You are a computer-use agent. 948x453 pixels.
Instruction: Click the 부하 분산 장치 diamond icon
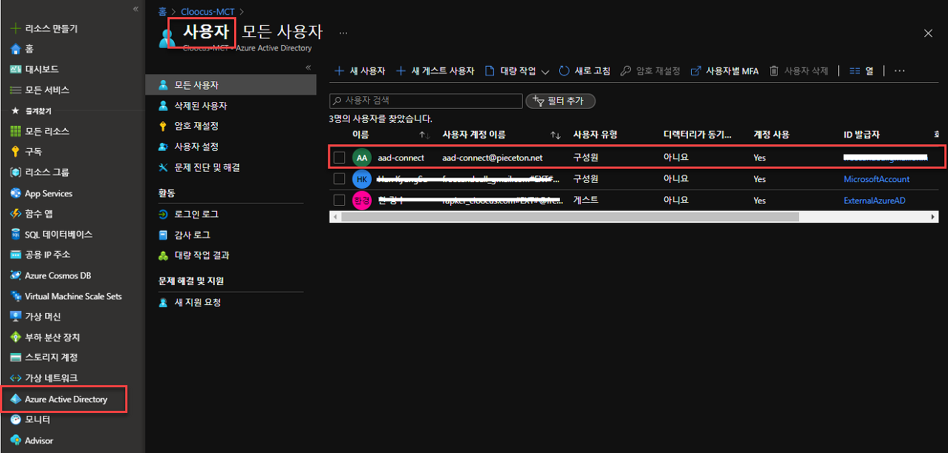tap(16, 337)
